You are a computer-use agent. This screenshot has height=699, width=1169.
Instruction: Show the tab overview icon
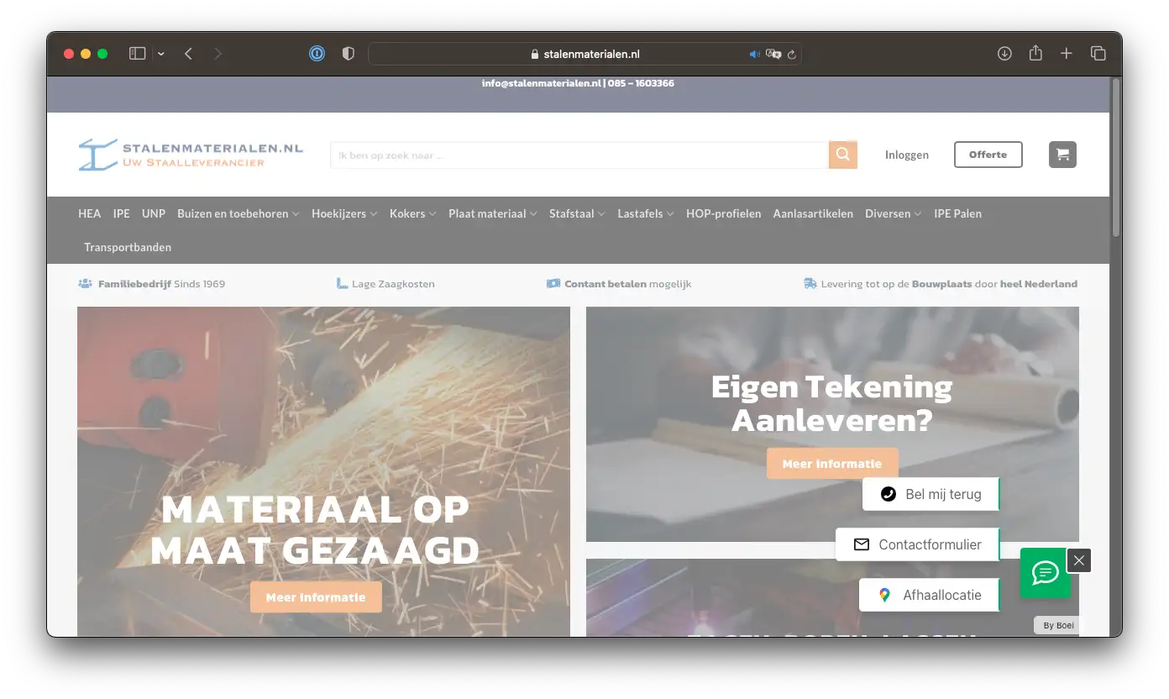tap(1098, 54)
